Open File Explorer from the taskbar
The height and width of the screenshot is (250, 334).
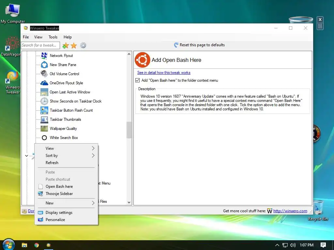(24, 245)
